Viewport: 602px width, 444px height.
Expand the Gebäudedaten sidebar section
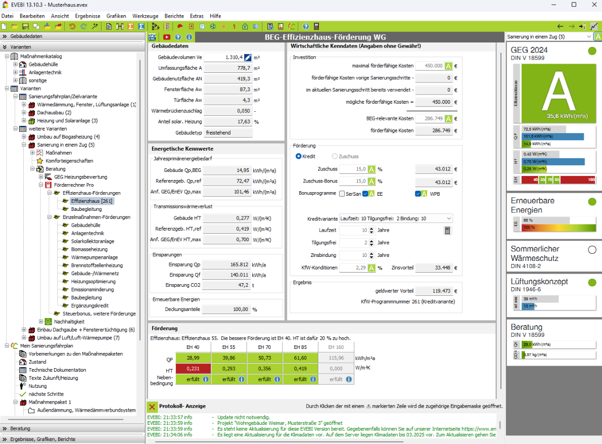5,36
